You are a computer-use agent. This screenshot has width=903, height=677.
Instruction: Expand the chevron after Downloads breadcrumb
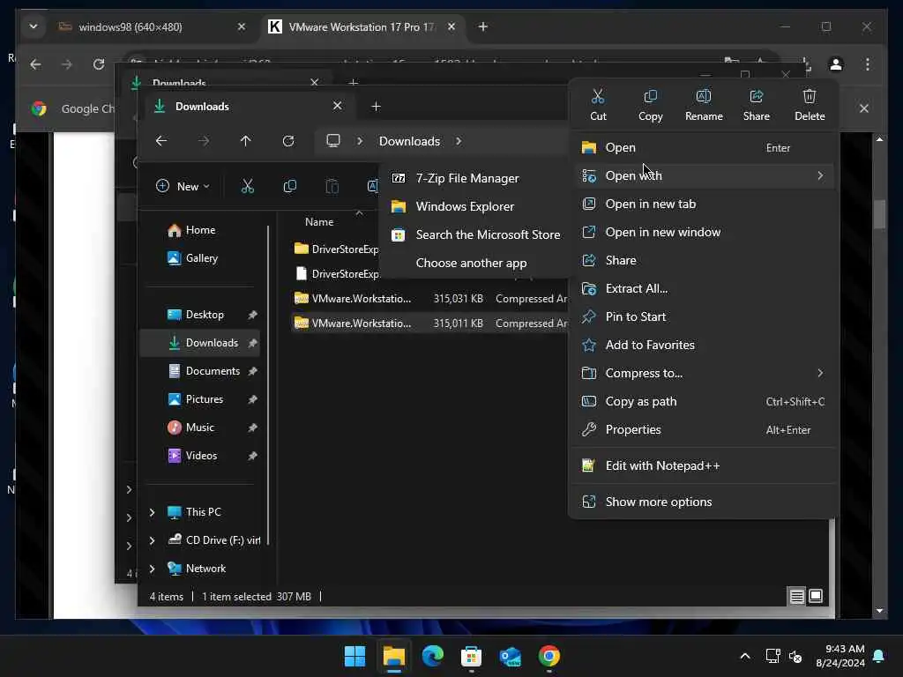[459, 141]
